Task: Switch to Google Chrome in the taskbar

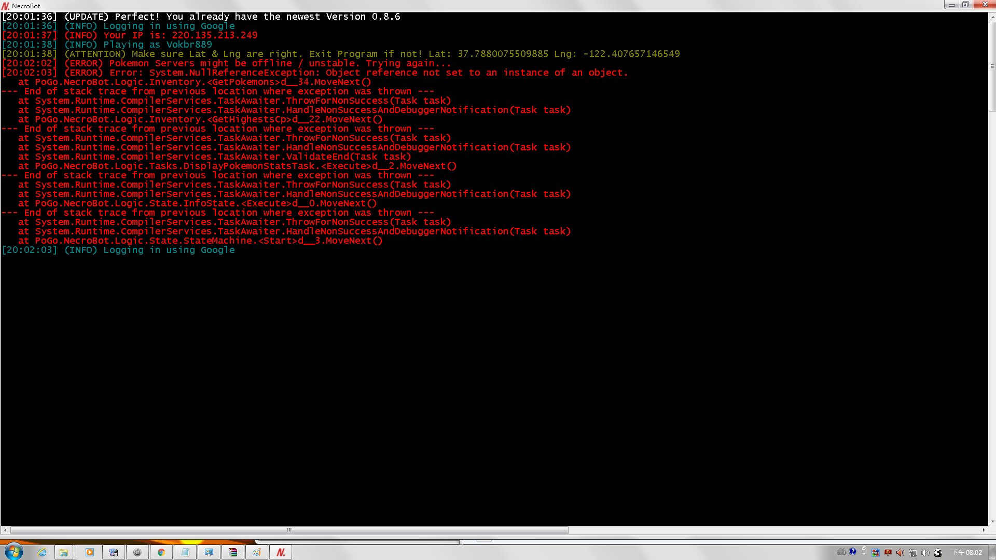Action: [161, 552]
